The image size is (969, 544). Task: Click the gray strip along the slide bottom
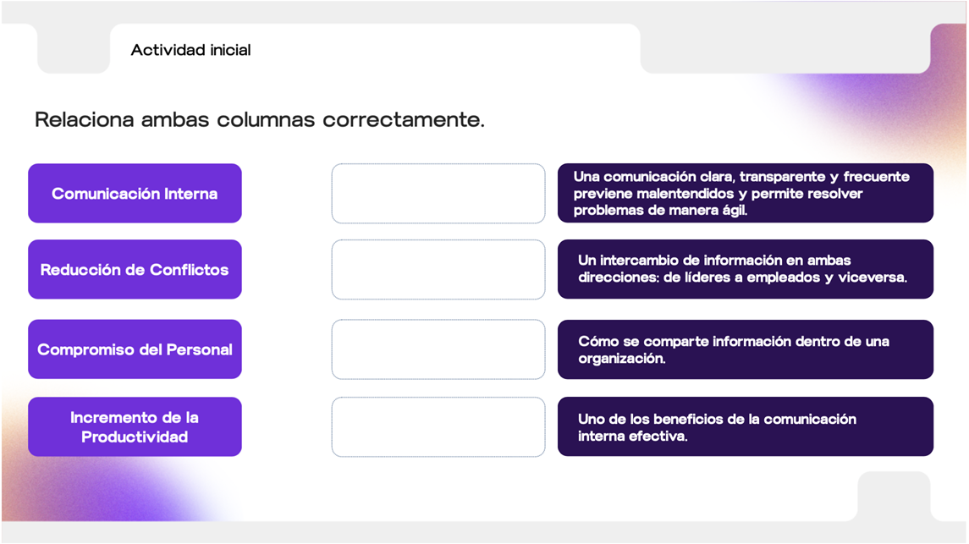click(484, 532)
